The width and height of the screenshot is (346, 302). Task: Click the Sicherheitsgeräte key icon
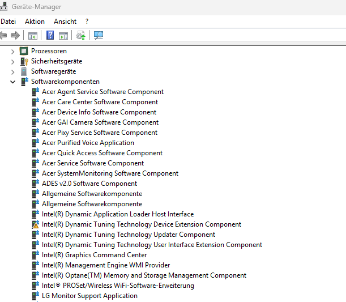pos(24,61)
